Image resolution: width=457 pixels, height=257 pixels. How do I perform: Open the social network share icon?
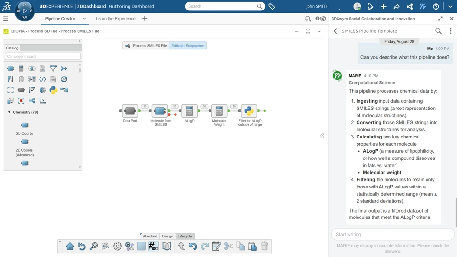coord(409,6)
